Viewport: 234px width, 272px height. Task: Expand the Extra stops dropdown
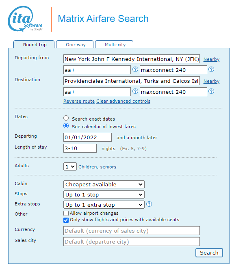point(104,205)
